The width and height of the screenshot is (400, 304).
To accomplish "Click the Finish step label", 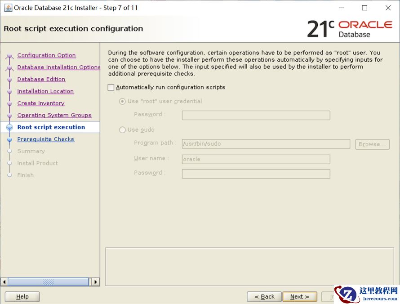I will tap(25, 175).
